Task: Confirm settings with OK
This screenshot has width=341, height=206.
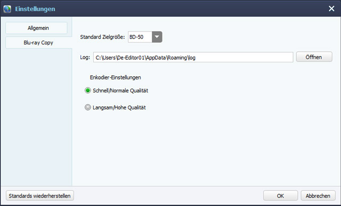Action: click(x=280, y=196)
